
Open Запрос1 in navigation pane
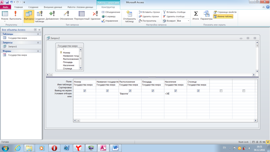pyautogui.click(x=12, y=47)
